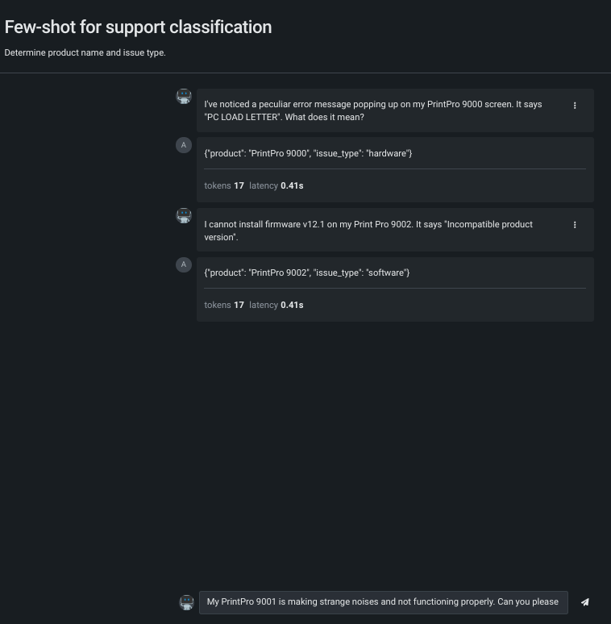Select the Incompatible product version user message
This screenshot has height=624, width=611.
(x=368, y=231)
